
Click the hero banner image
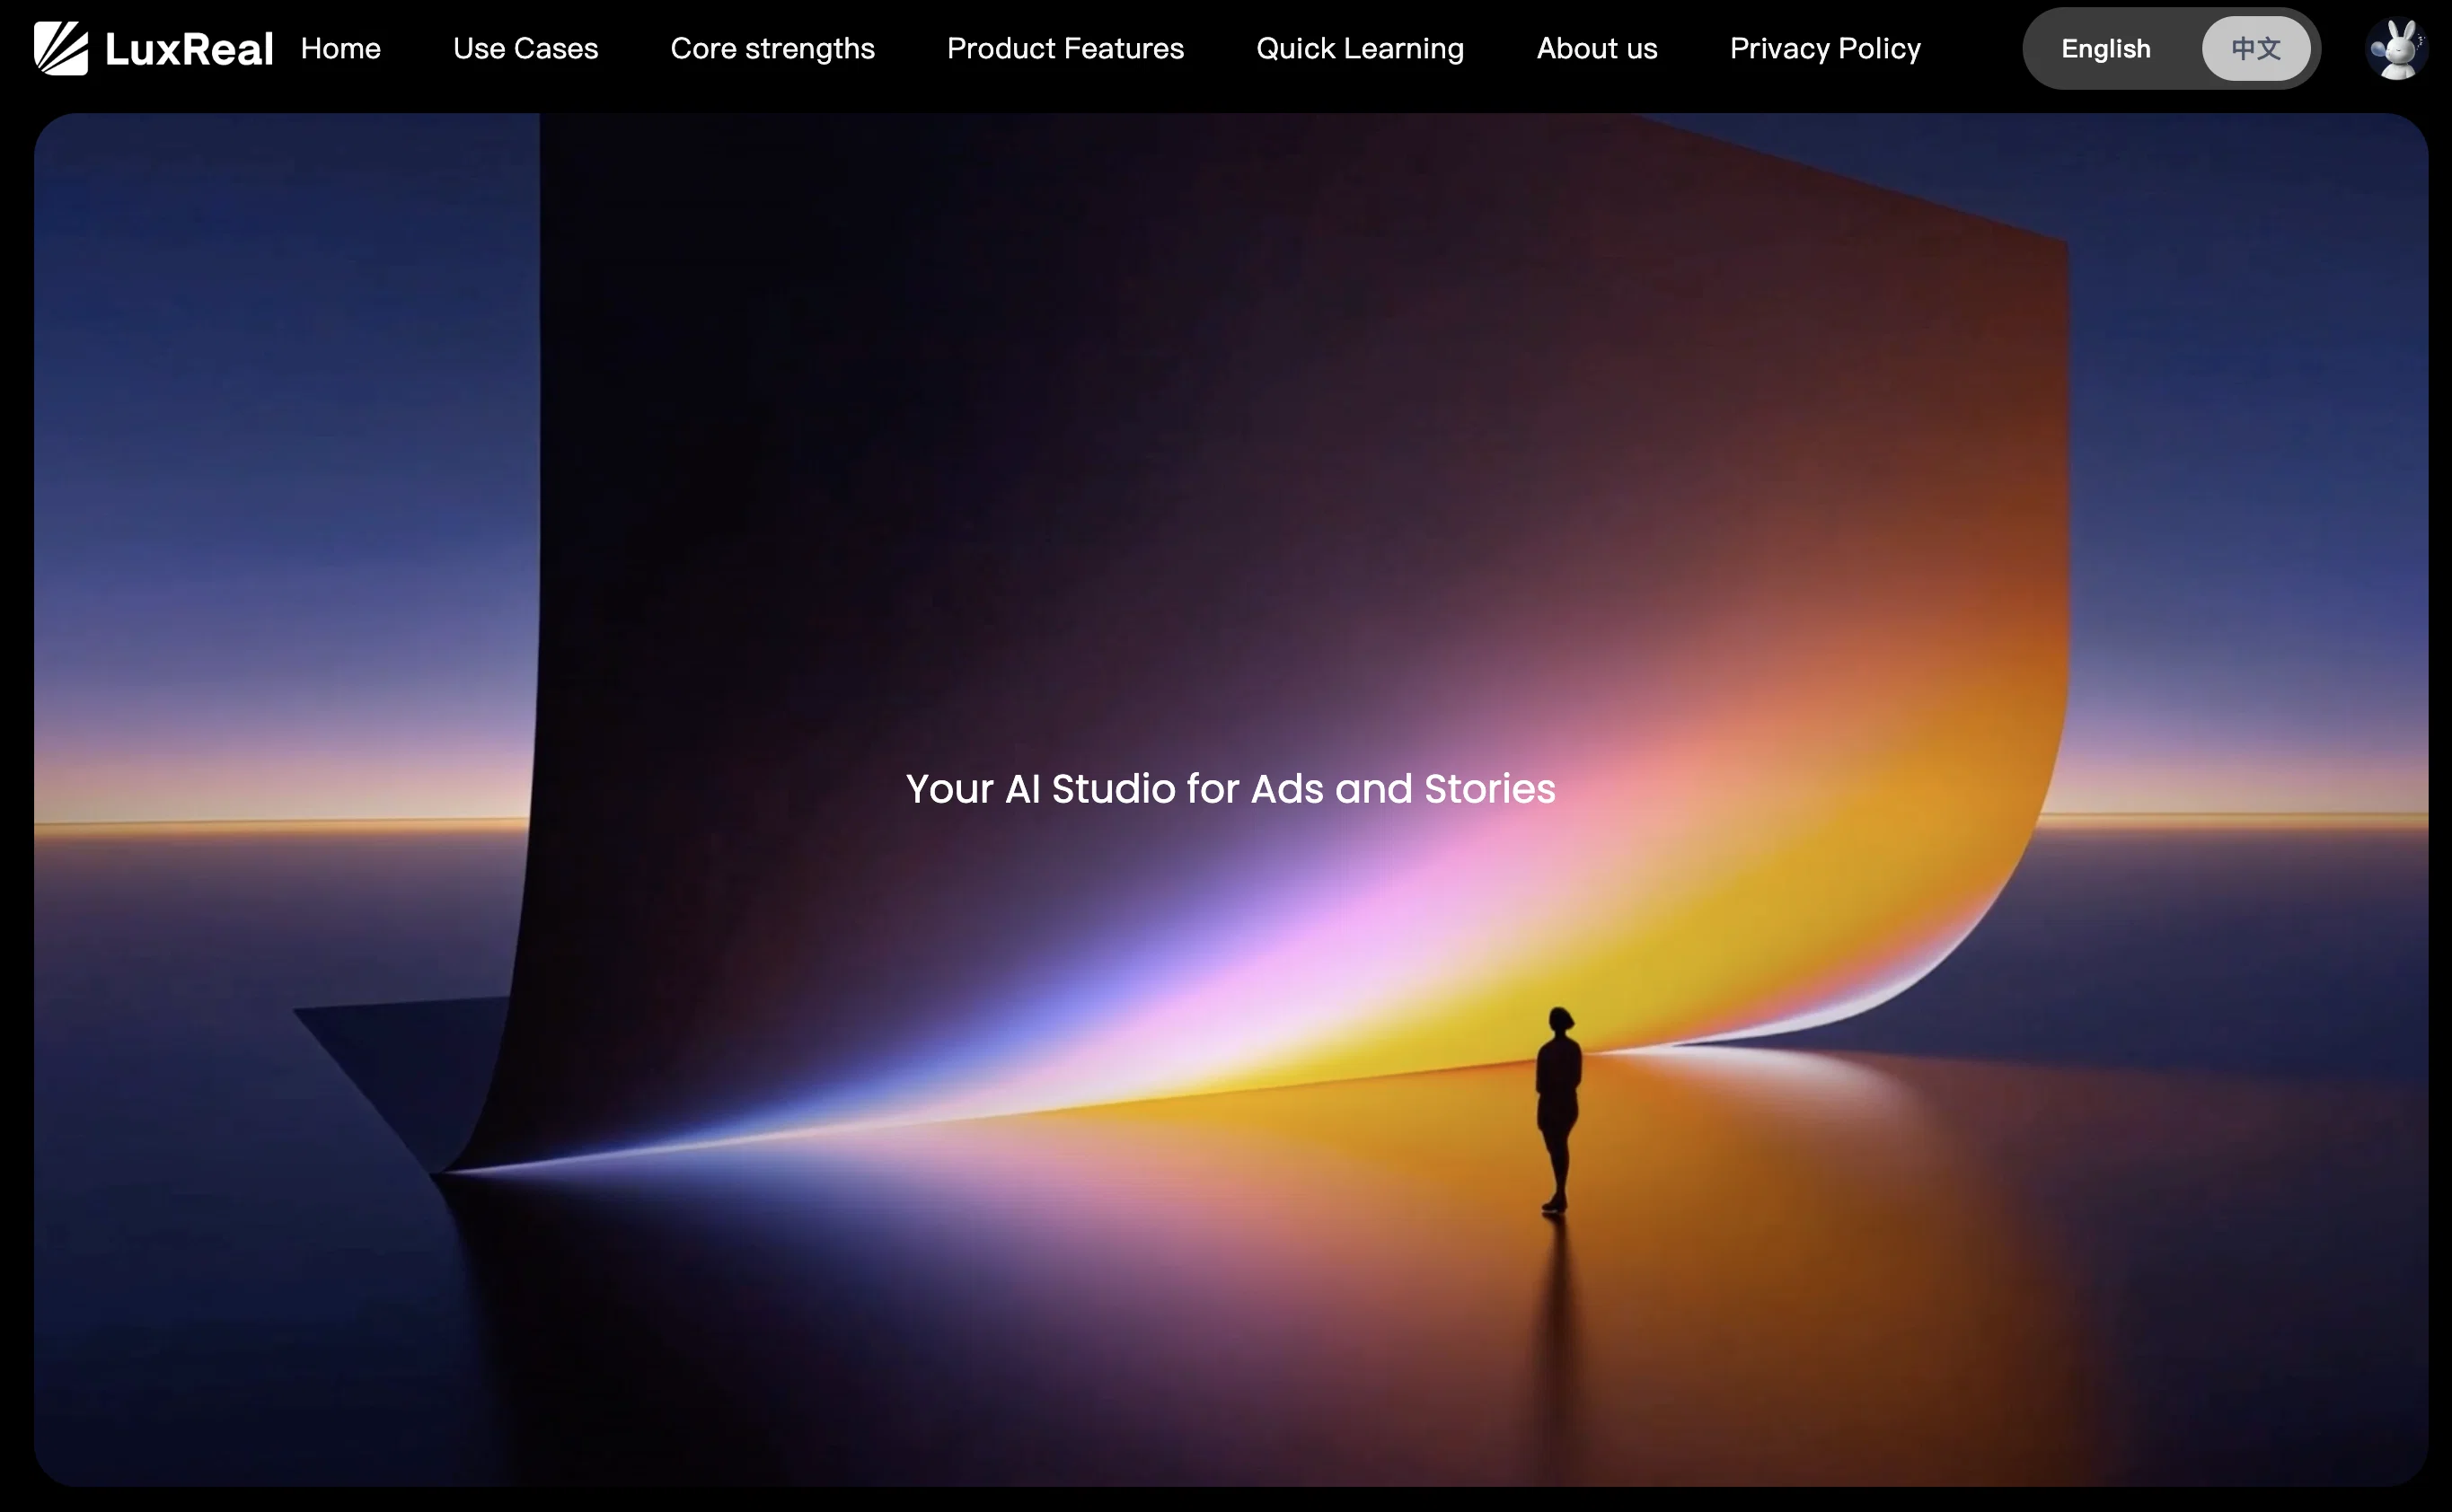(x=1230, y=799)
